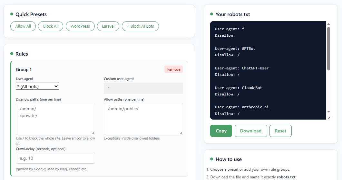
Task: Remove Group 1 rule
Action: (x=174, y=69)
